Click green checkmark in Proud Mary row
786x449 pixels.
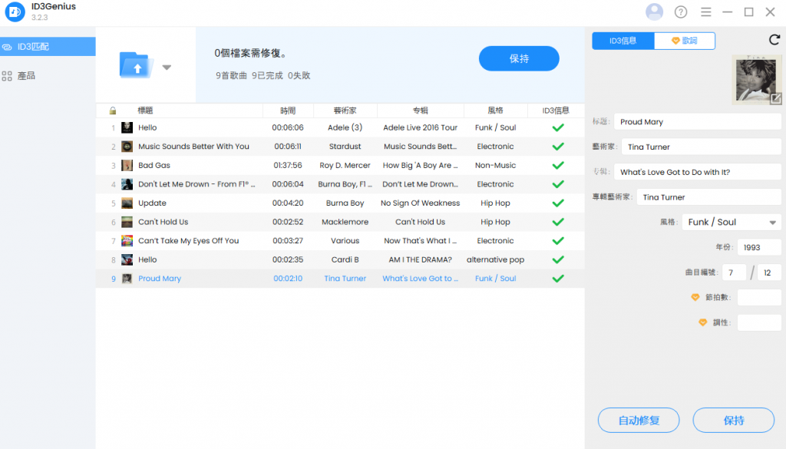[558, 279]
